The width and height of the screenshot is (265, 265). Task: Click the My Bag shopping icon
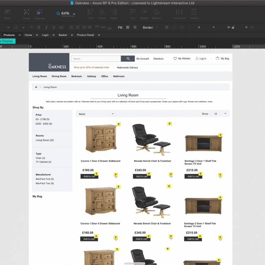coord(218,59)
